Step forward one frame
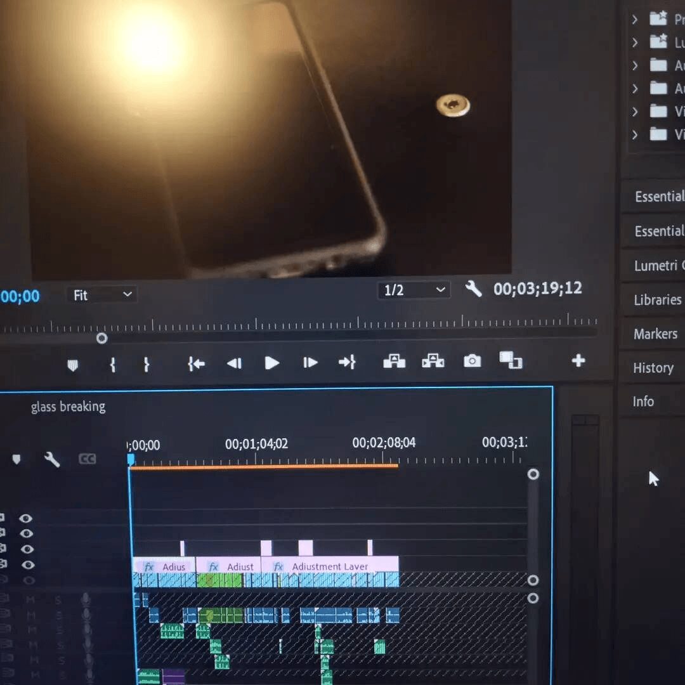Image resolution: width=685 pixels, height=685 pixels. point(310,363)
